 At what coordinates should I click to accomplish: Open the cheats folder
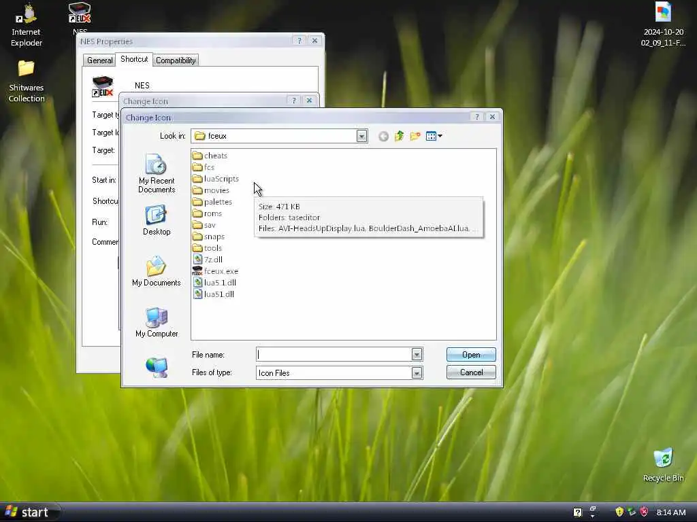tap(210, 156)
